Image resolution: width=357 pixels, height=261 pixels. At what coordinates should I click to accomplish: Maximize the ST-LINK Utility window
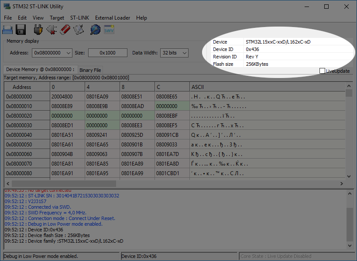326,7
